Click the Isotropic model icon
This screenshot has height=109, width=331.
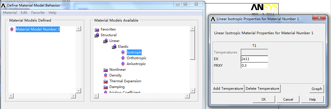123,52
